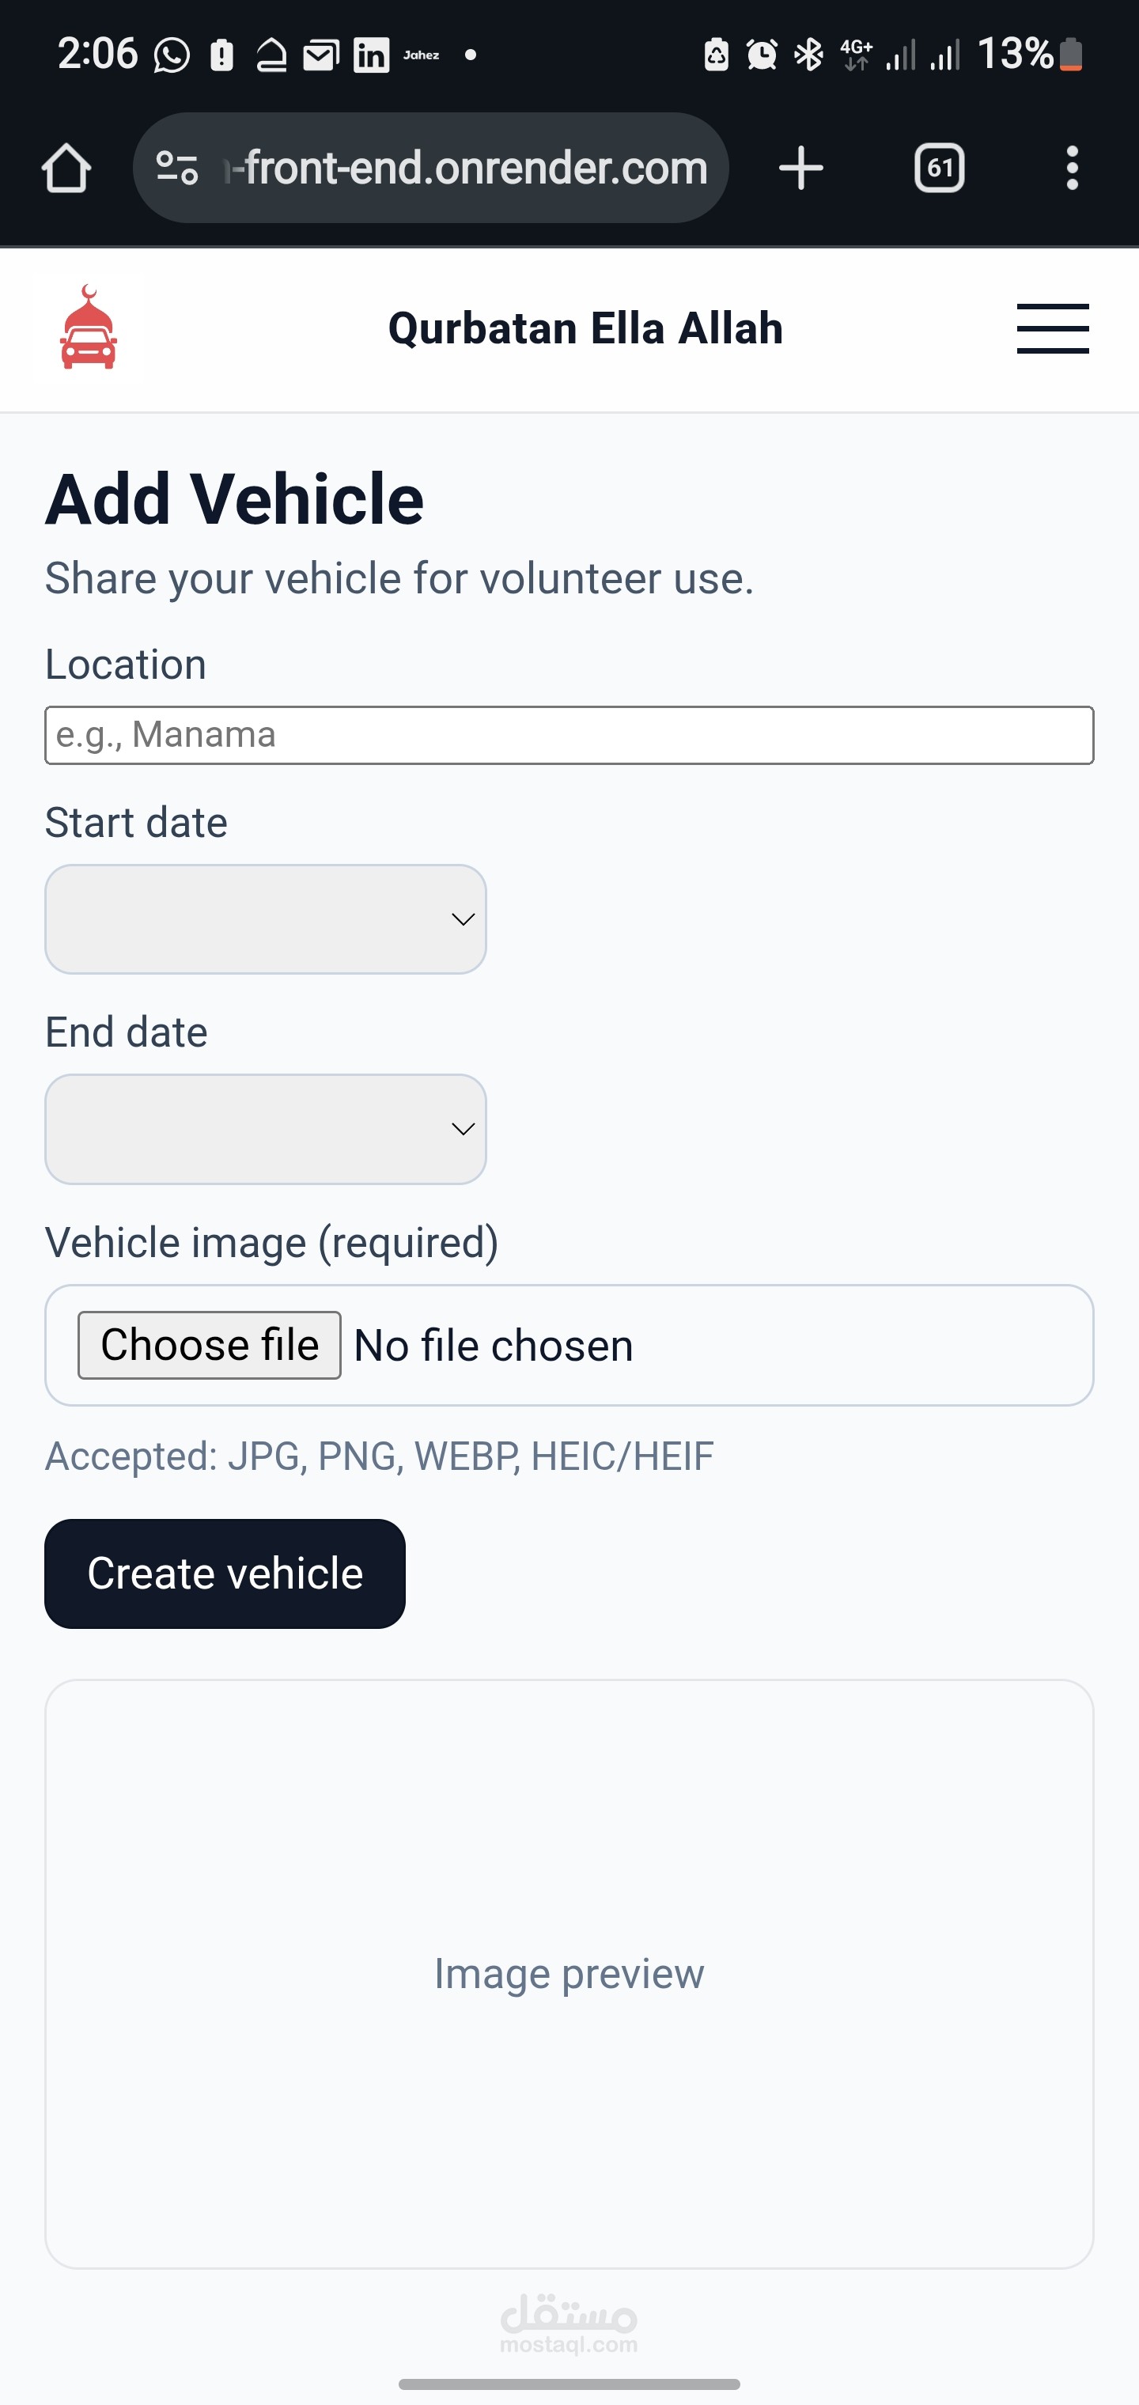Expand the End date dropdown

click(266, 1130)
